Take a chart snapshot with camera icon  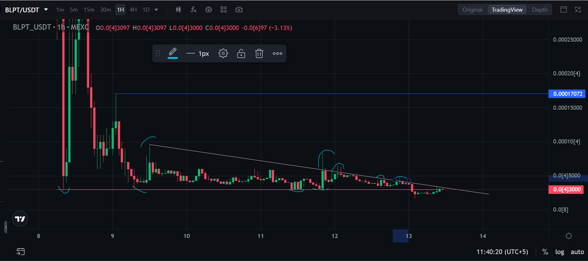tap(239, 10)
